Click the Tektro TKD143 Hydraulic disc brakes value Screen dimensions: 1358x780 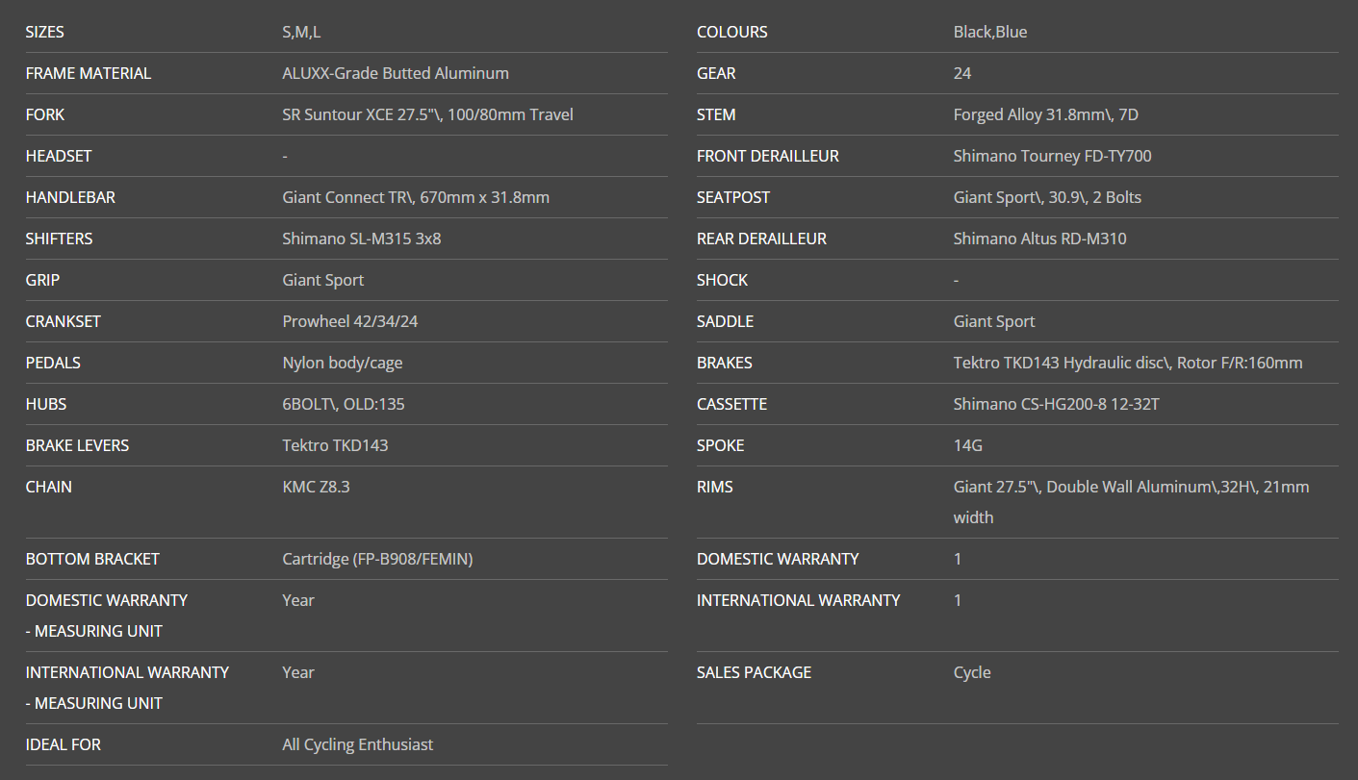1127,363
